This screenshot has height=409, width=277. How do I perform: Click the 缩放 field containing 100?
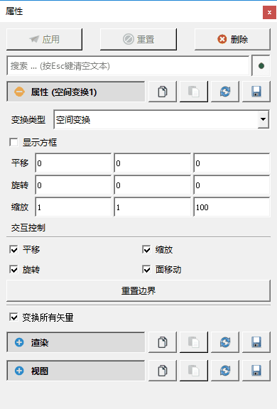pos(232,207)
